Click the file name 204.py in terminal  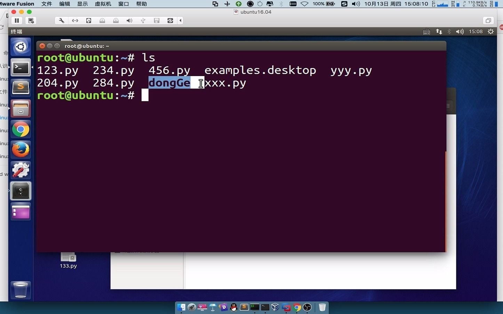pos(58,83)
